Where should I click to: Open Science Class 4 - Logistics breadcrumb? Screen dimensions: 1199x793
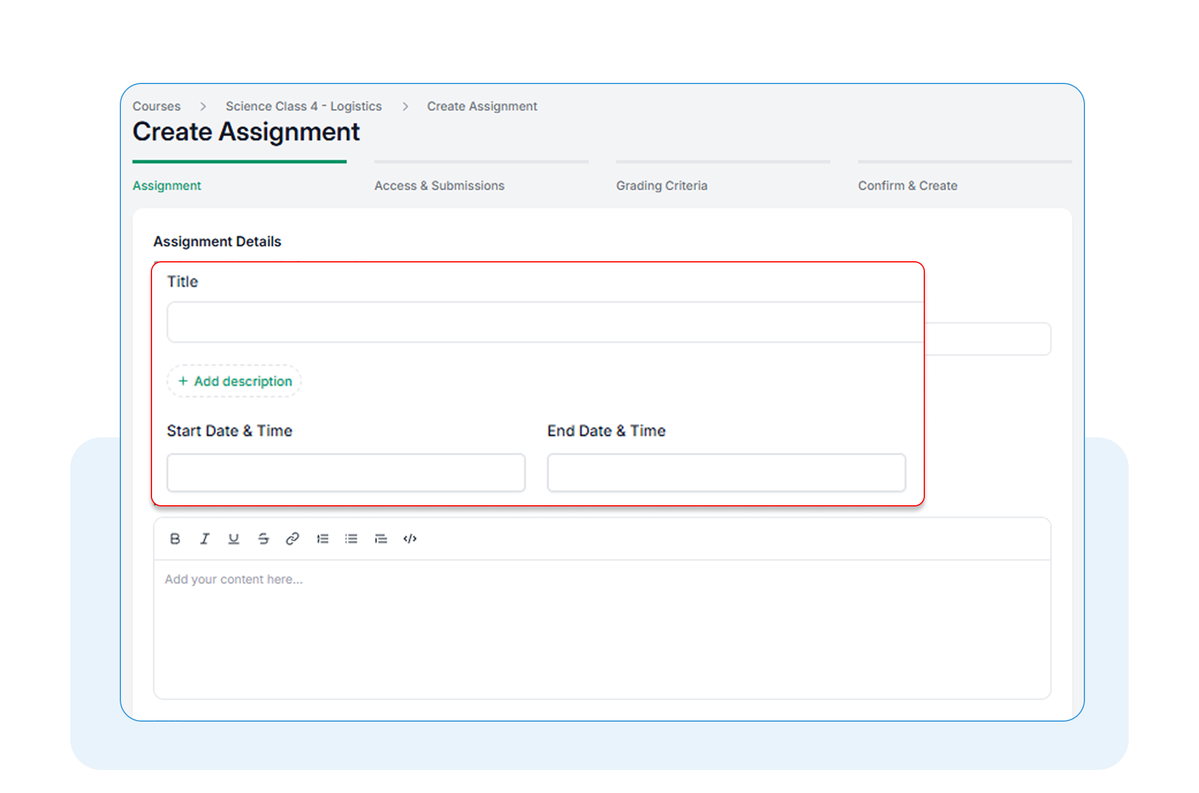pyautogui.click(x=303, y=106)
